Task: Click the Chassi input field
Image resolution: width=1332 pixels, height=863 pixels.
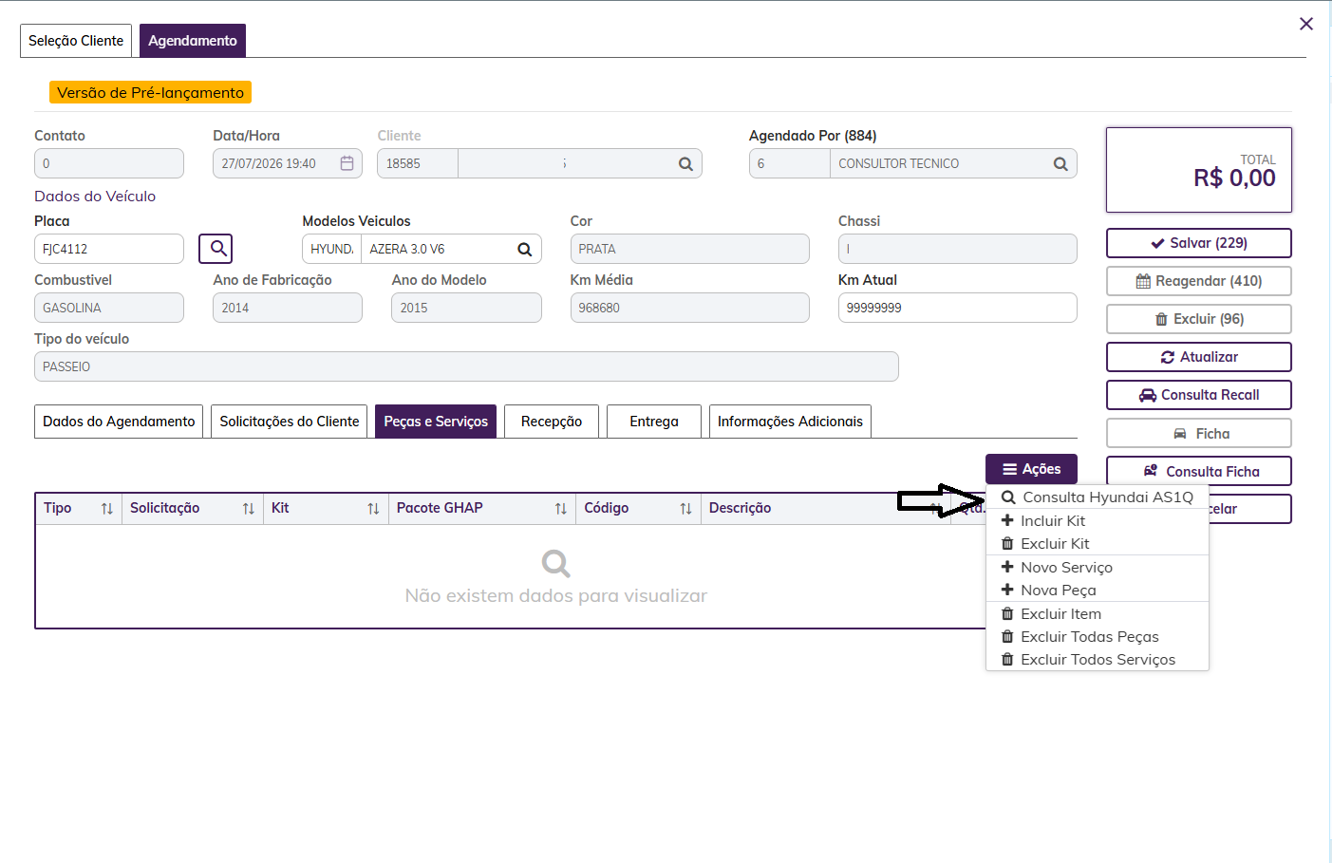Action: (957, 249)
